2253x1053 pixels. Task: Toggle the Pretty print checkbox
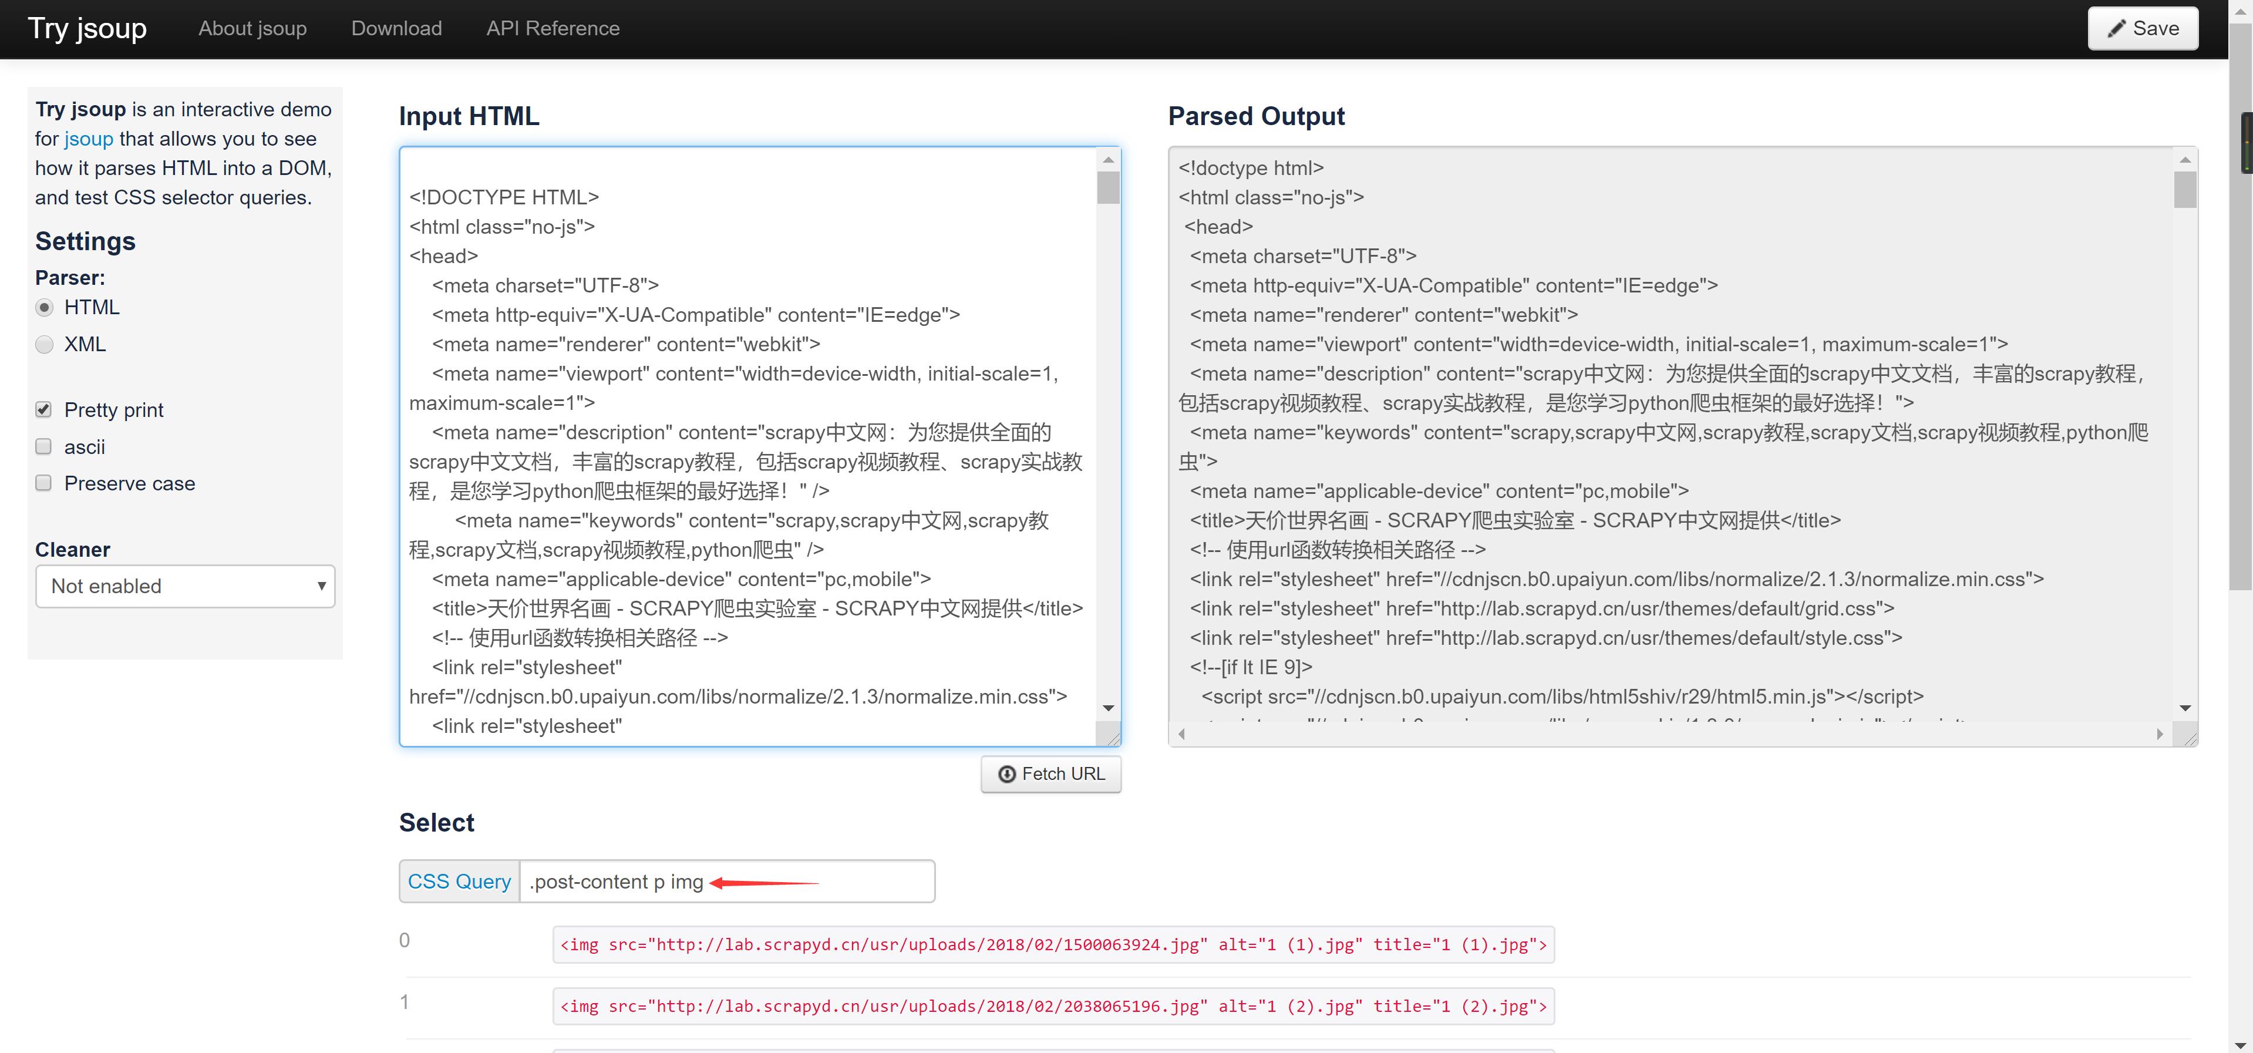[43, 409]
